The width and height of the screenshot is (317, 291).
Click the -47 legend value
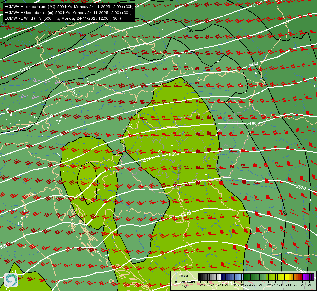[207, 286]
